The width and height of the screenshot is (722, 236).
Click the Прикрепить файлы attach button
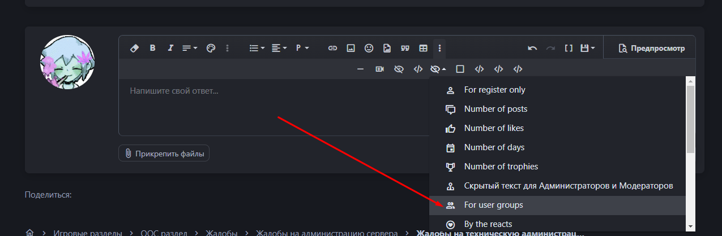point(164,153)
